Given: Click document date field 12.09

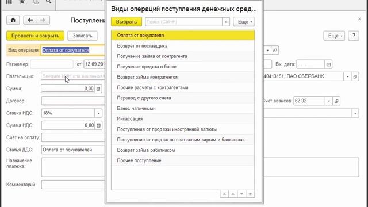Looking at the screenshot, I should (94, 64).
